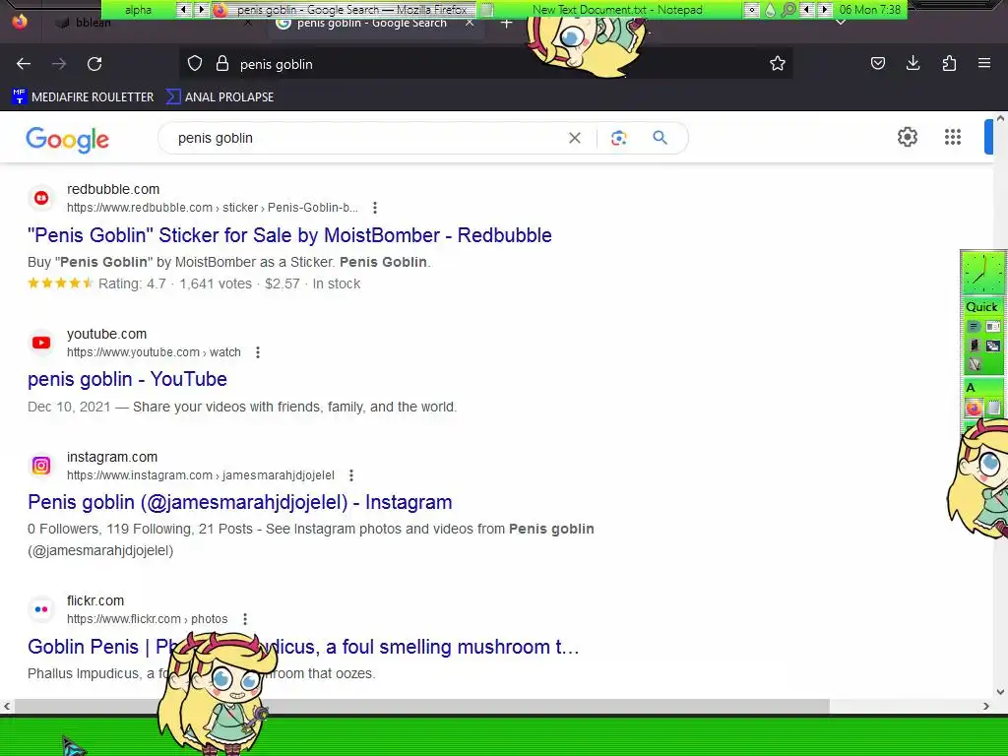Clear the Google search box with X
Viewport: 1008px width, 756px height.
[x=575, y=138]
